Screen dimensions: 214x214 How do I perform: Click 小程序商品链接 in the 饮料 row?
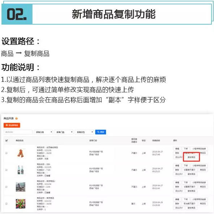[199, 165]
